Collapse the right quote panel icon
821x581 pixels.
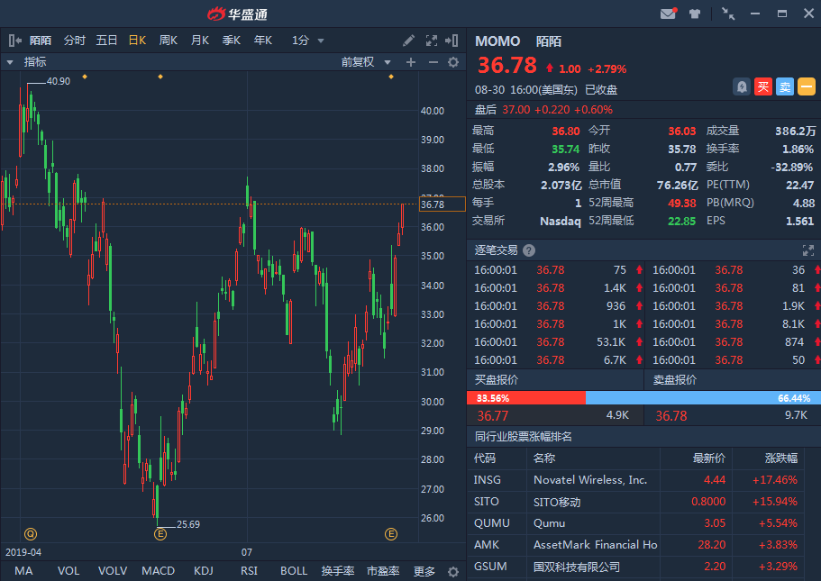452,41
